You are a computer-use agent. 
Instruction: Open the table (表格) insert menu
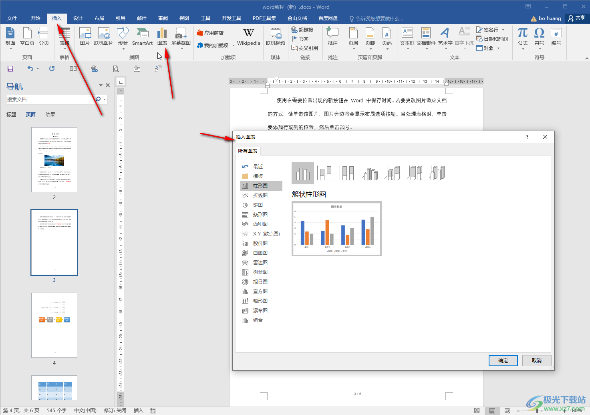tap(64, 38)
